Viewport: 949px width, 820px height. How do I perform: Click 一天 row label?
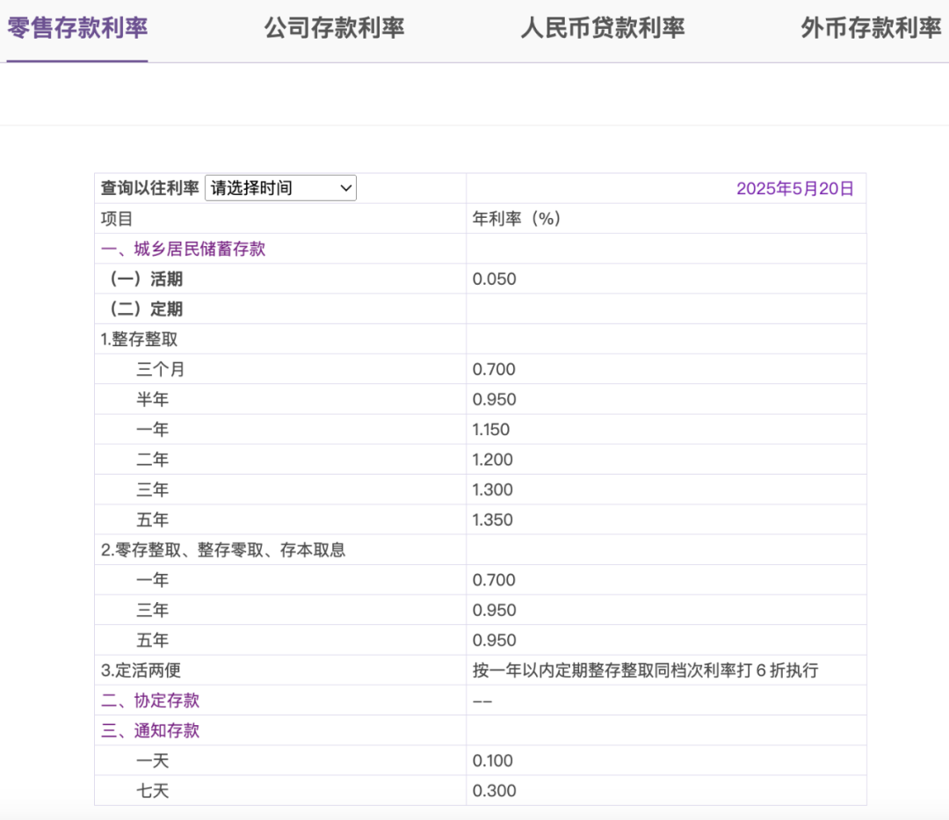153,761
